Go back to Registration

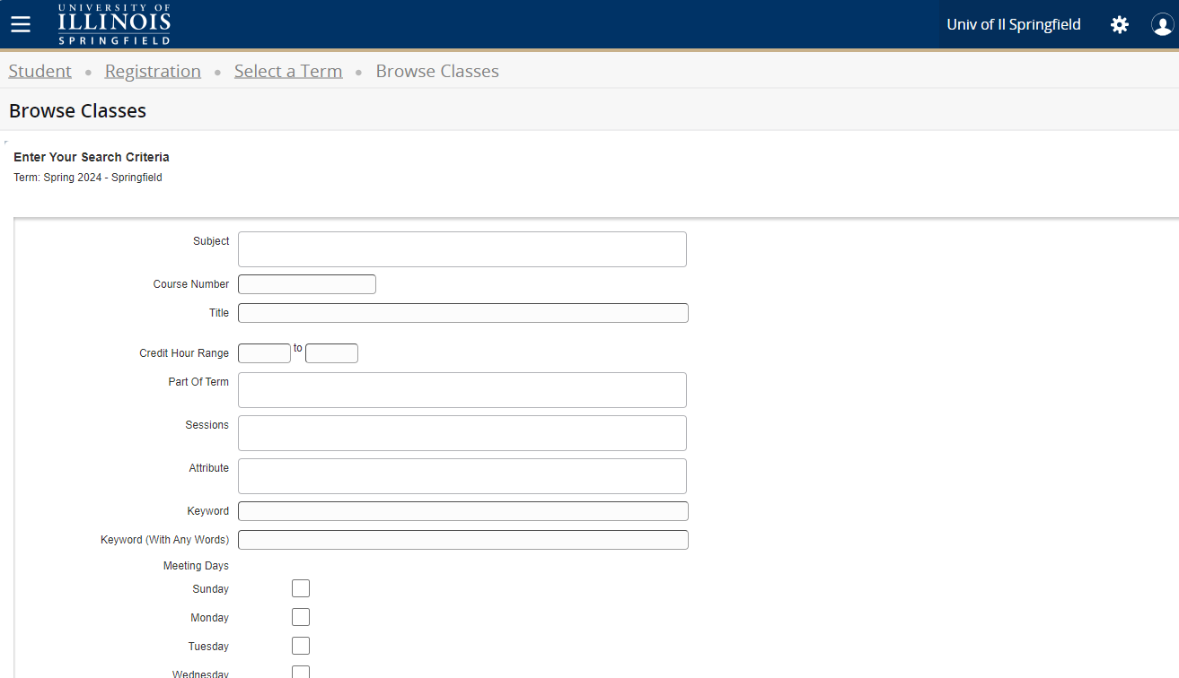(x=152, y=70)
